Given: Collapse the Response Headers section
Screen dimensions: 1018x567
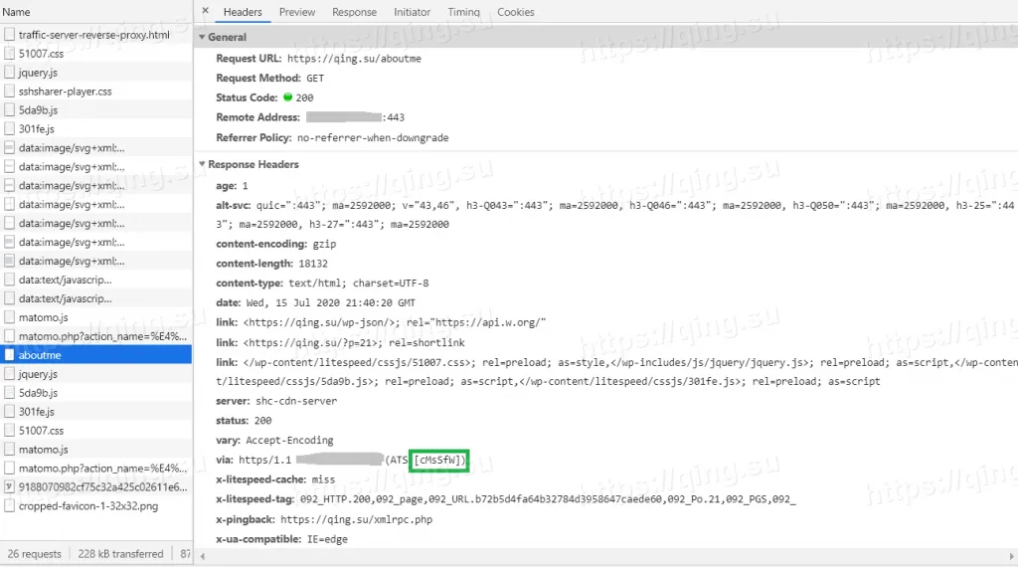Looking at the screenshot, I should [x=202, y=165].
